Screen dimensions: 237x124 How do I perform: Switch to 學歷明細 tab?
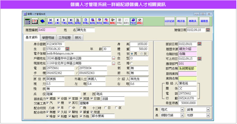[x=48, y=38]
